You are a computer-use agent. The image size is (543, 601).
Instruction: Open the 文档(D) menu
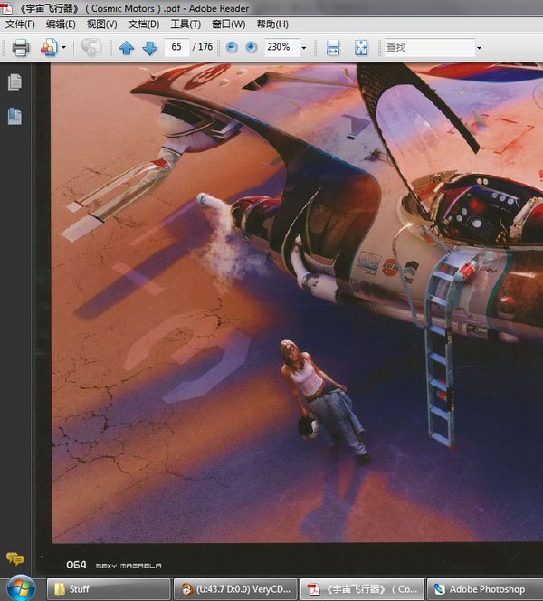pyautogui.click(x=144, y=24)
